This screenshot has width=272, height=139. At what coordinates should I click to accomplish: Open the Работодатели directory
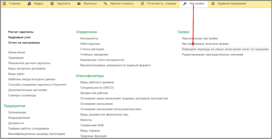point(90,44)
